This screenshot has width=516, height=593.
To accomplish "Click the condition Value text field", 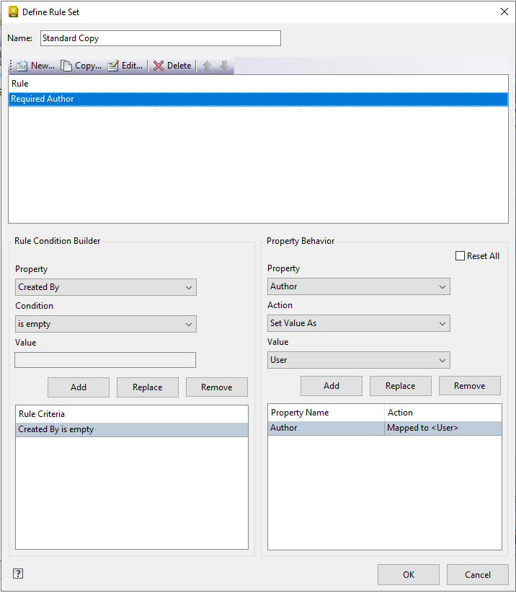I will click(105, 360).
